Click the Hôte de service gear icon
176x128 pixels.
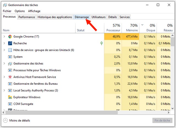tap(10, 50)
